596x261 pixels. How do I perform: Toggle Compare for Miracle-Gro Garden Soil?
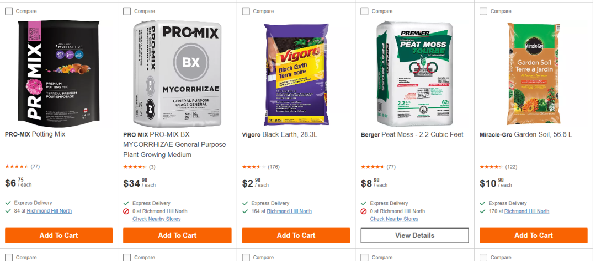click(x=483, y=11)
